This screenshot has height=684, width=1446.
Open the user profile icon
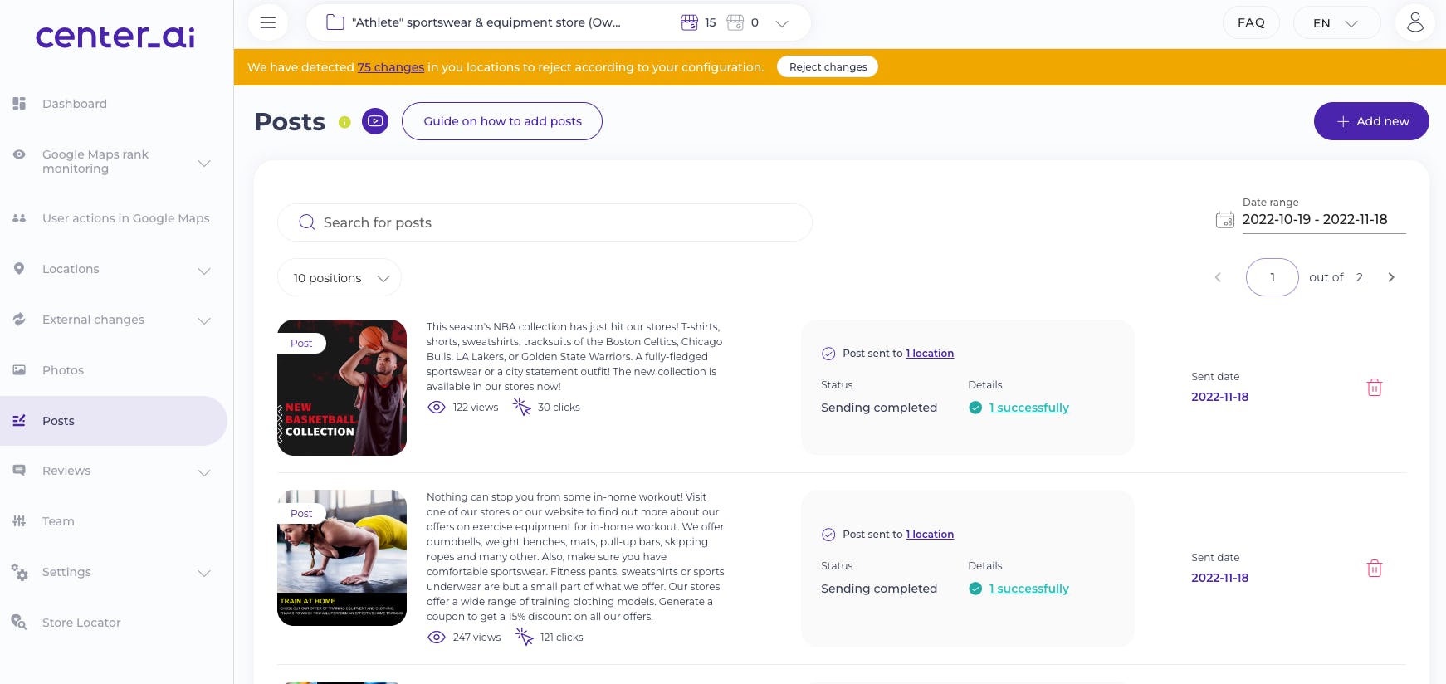click(1414, 23)
